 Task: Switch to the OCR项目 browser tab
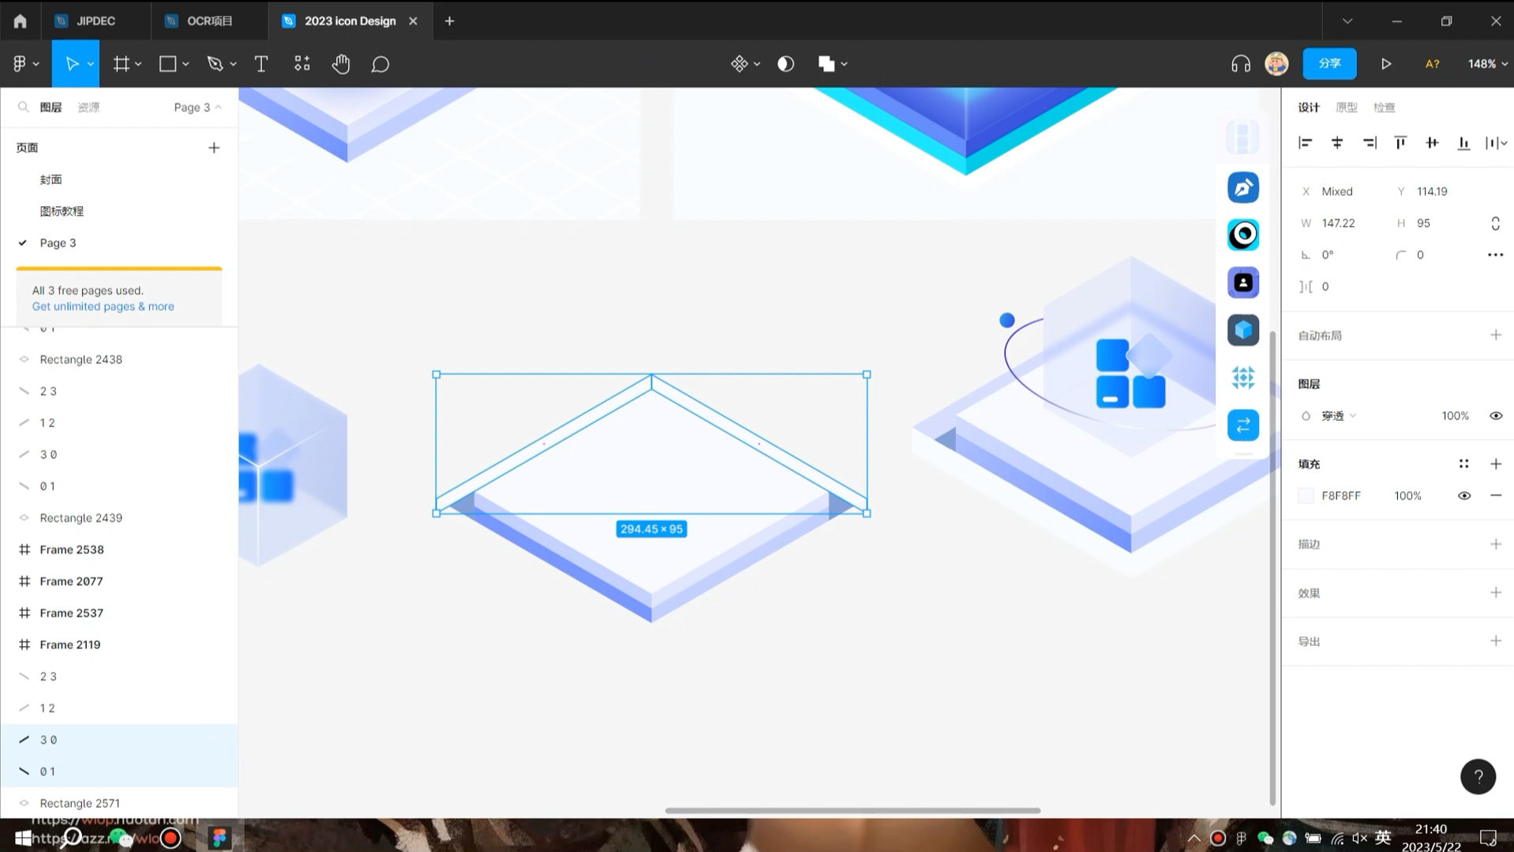pyautogui.click(x=208, y=21)
